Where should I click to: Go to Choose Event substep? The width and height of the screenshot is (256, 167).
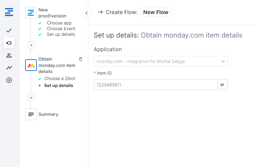click(x=61, y=29)
